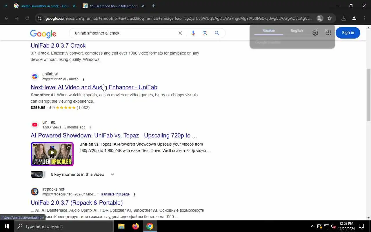Start voice search with microphone icon
The image size is (371, 232).
(193, 33)
